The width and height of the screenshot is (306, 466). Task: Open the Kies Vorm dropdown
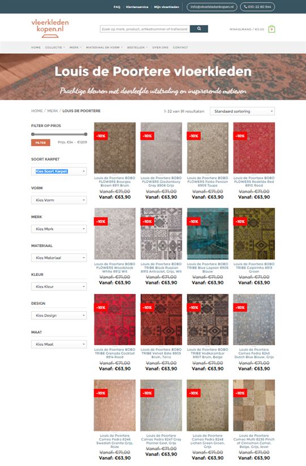coord(59,200)
